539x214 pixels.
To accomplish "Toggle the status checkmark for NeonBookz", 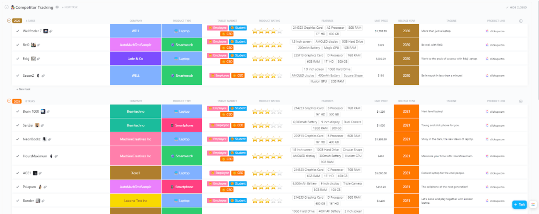I will coord(18,139).
